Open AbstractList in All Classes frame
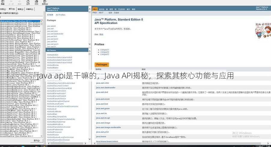This screenshot has width=271, height=147. pyautogui.click(x=52, y=109)
